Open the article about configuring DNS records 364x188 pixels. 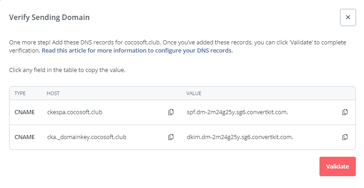137,50
